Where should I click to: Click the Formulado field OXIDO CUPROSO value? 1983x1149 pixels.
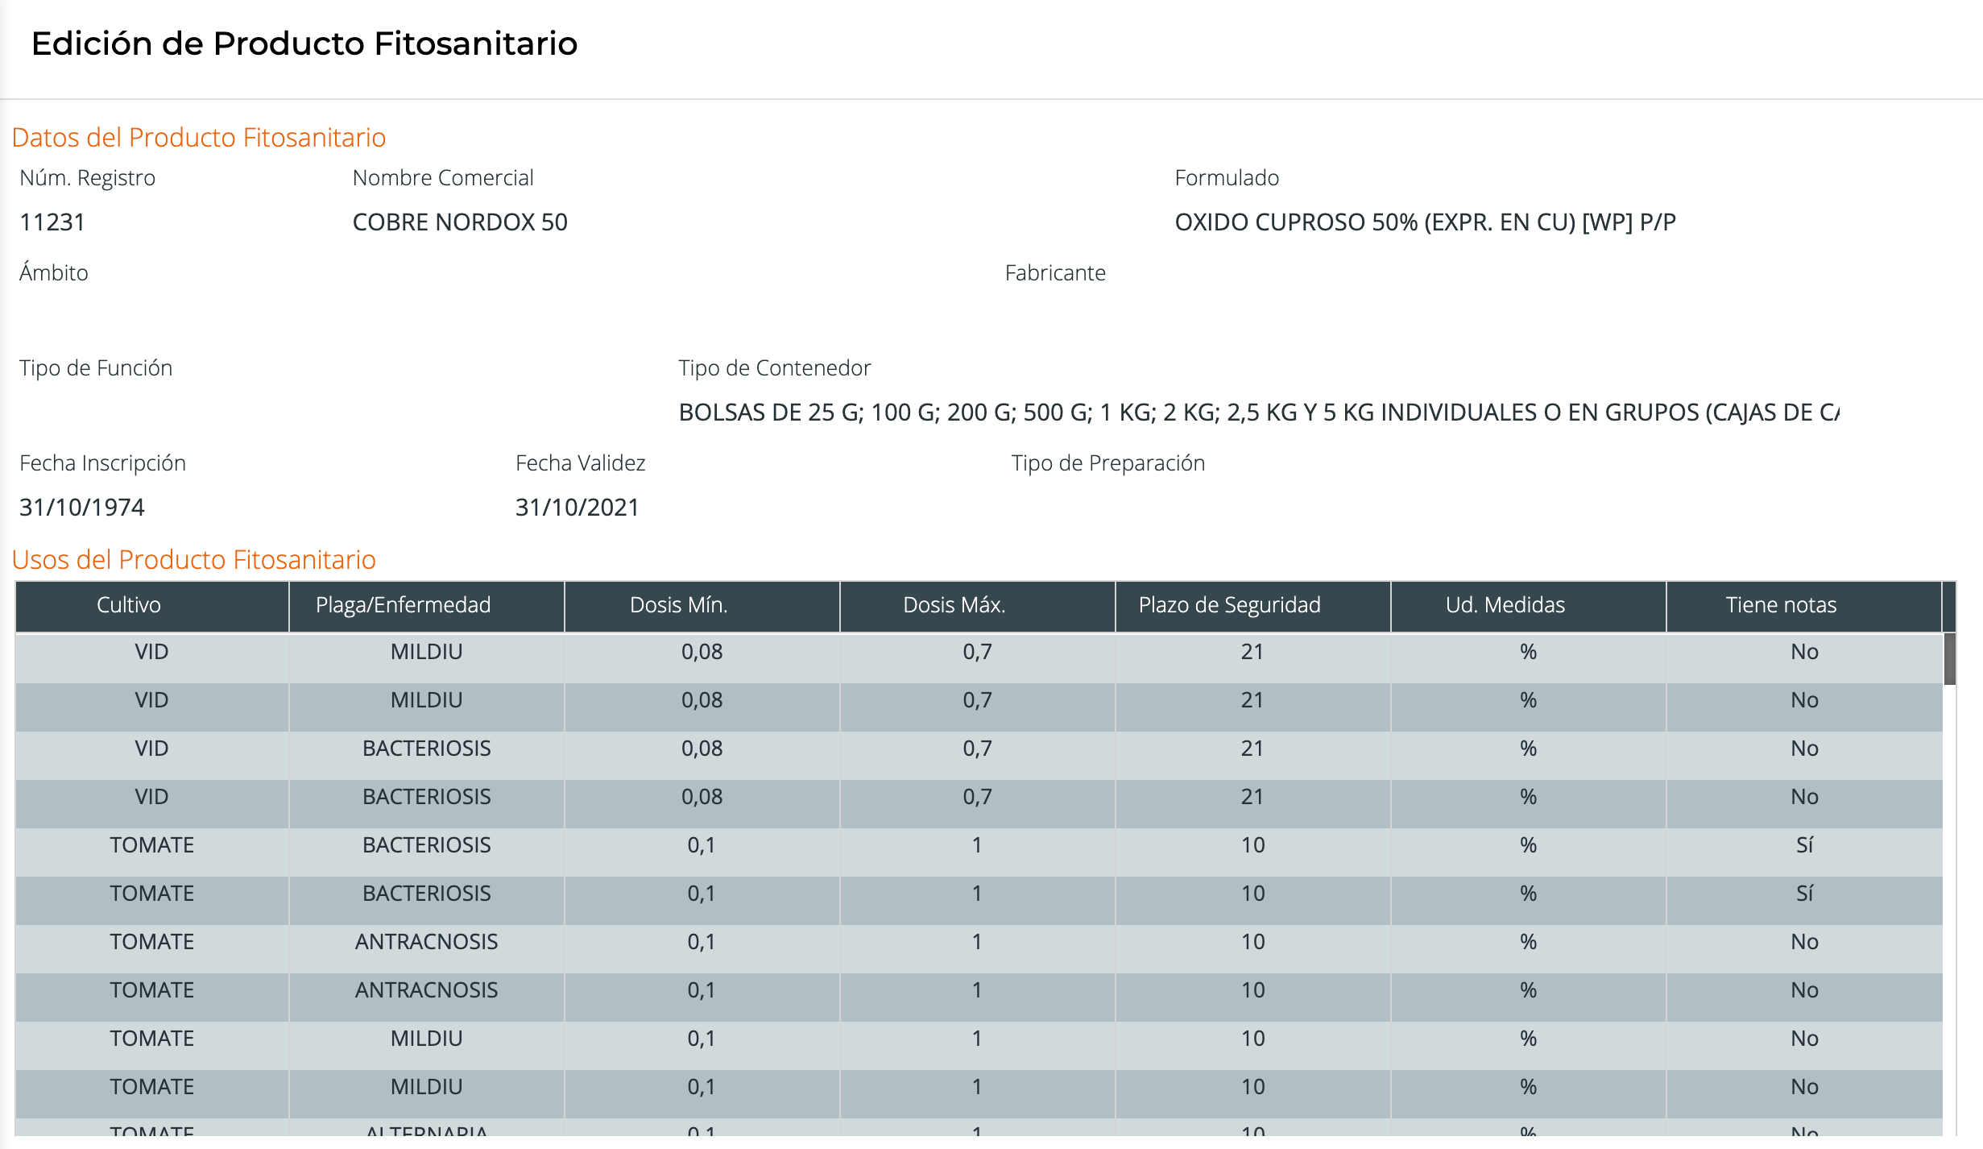(x=1424, y=222)
